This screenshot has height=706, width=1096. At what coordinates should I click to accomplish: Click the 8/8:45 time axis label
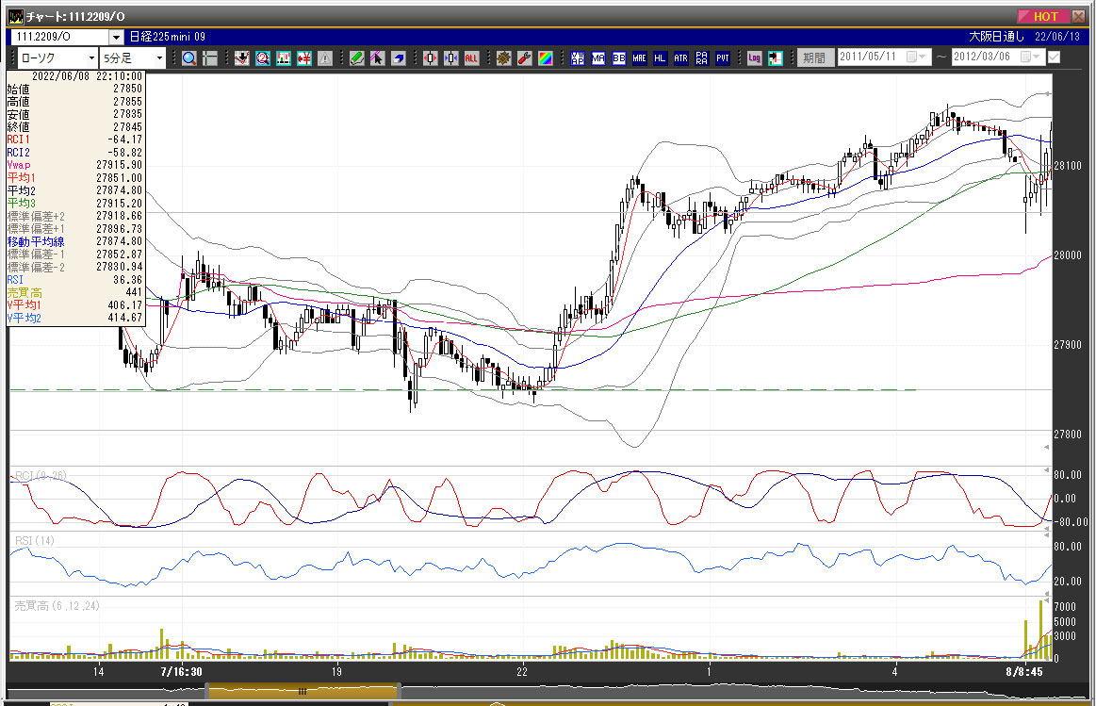[x=1024, y=671]
